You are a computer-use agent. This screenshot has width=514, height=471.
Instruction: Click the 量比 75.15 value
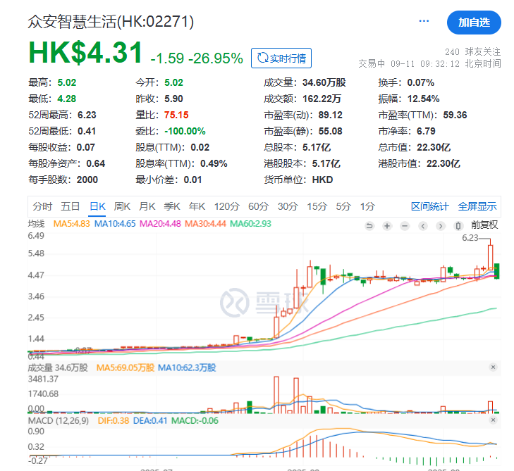(176, 115)
